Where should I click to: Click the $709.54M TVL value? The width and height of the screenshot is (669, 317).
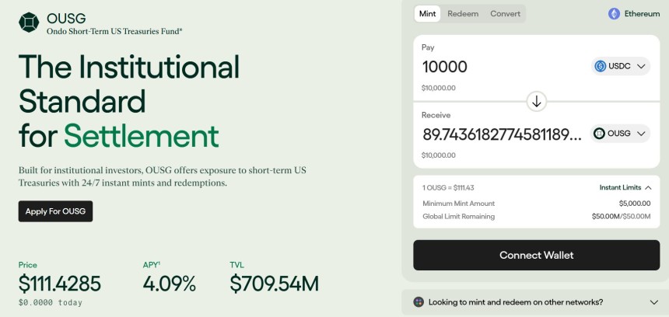point(275,284)
